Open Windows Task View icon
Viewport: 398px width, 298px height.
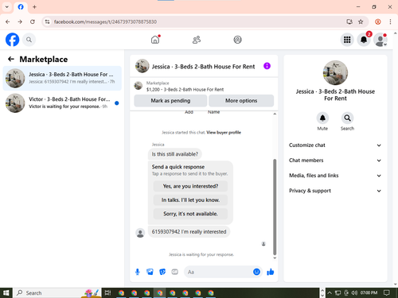pyautogui.click(x=107, y=292)
